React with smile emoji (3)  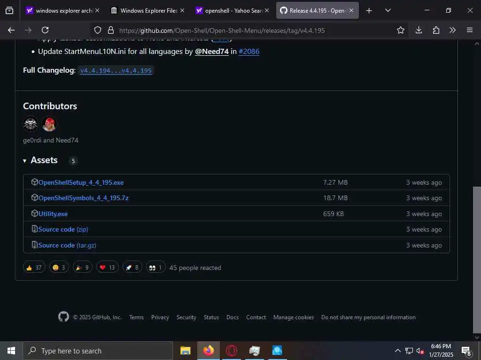(x=59, y=268)
